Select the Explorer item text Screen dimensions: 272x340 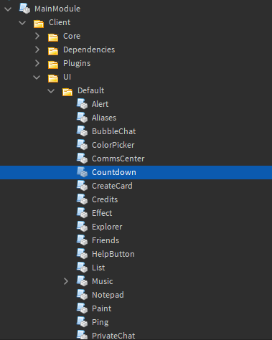107,227
